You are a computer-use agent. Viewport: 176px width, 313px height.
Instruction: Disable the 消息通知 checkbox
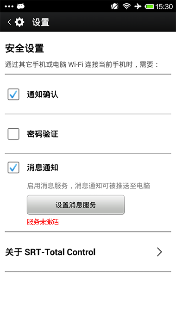(13, 167)
